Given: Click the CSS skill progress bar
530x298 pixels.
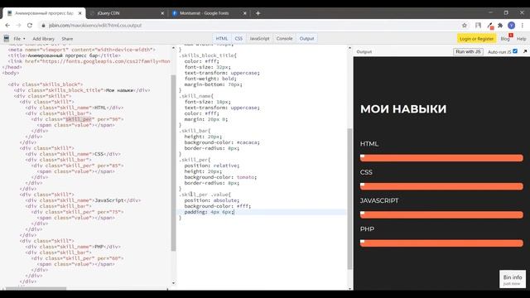Looking at the screenshot, I should (x=441, y=186).
